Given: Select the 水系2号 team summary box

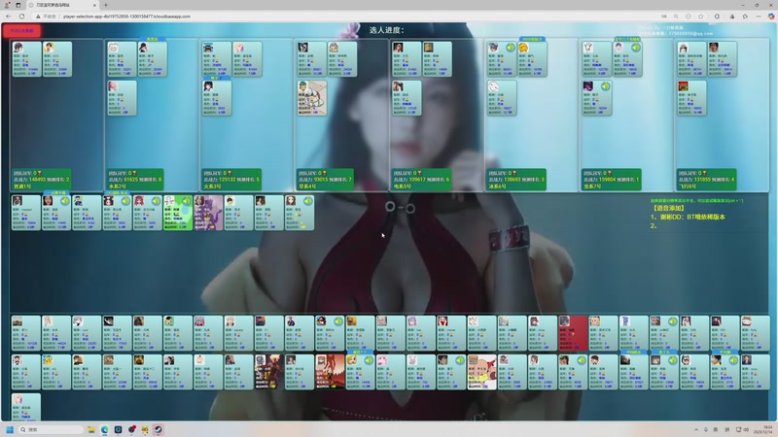Looking at the screenshot, I should (x=136, y=180).
